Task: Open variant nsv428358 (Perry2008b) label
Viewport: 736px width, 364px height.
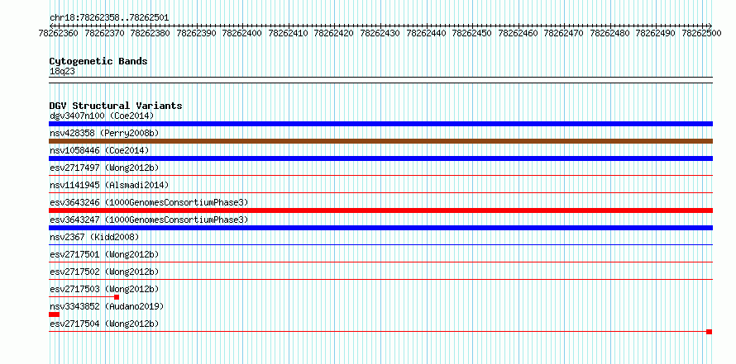Action: [x=104, y=133]
